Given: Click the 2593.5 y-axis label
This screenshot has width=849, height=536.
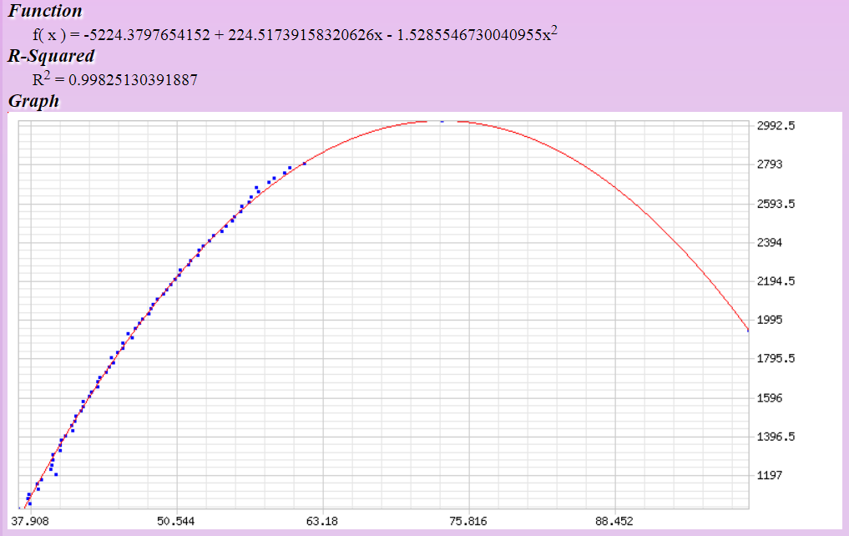Looking at the screenshot, I should [776, 204].
